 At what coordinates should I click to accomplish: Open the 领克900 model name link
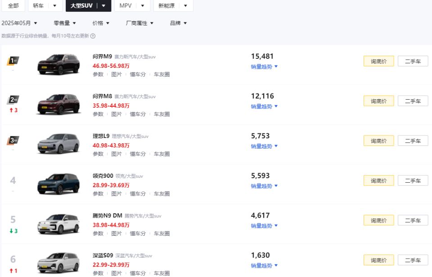pos(103,176)
